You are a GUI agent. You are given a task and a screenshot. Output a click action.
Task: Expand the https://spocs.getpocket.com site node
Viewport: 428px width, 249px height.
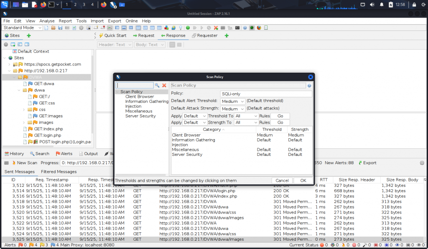coord(9,64)
